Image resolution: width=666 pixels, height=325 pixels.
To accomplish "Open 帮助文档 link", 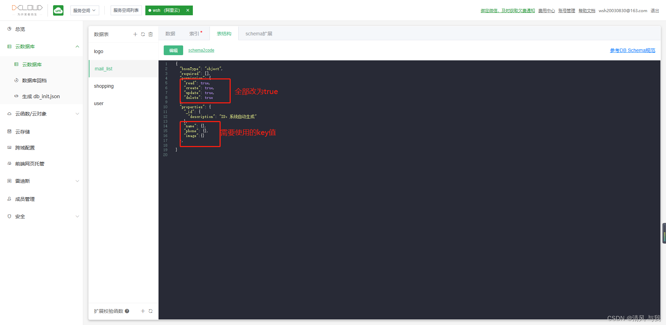I will pos(587,11).
